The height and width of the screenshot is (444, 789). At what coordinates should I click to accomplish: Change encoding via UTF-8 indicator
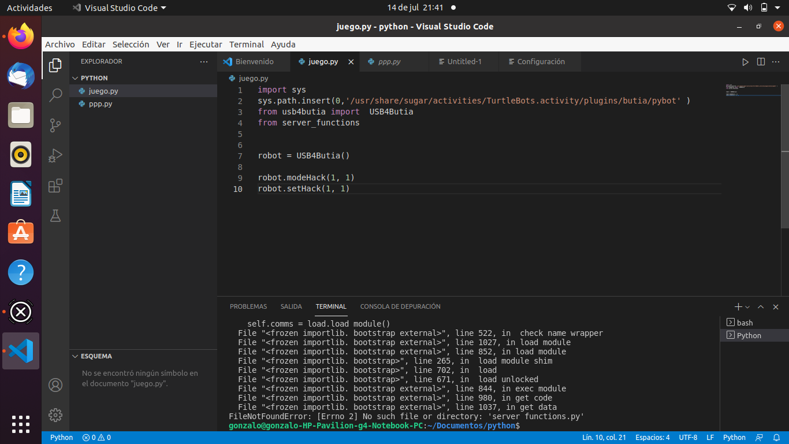click(688, 438)
